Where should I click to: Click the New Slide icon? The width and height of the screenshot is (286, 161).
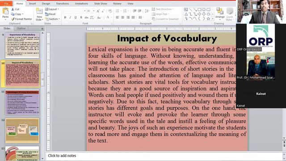coord(39,11)
